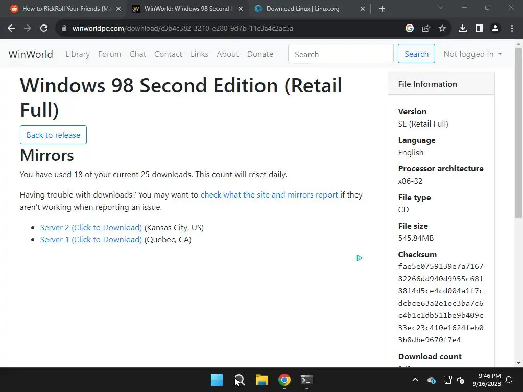
Task: Reload the current page
Action: [x=44, y=29]
